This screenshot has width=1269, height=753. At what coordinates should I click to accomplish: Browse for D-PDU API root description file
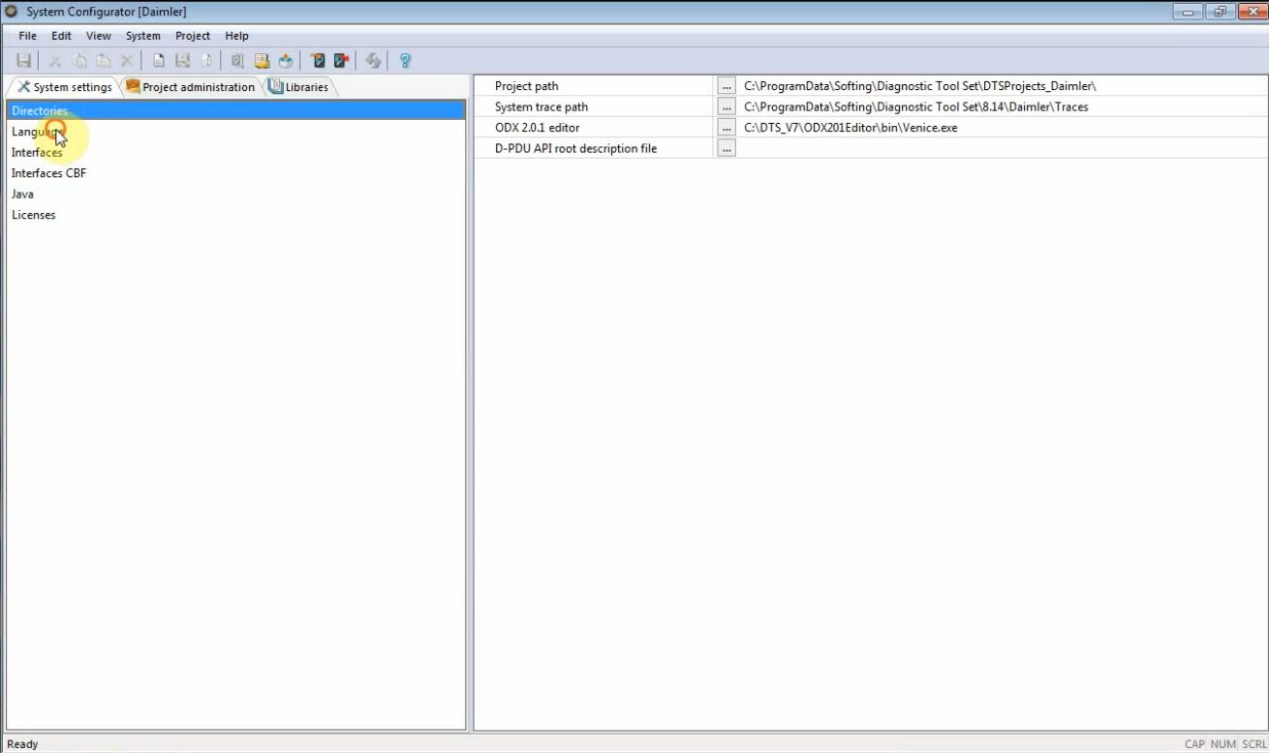(x=727, y=148)
